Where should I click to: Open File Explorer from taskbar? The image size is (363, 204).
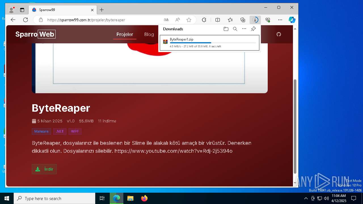[x=130, y=198]
